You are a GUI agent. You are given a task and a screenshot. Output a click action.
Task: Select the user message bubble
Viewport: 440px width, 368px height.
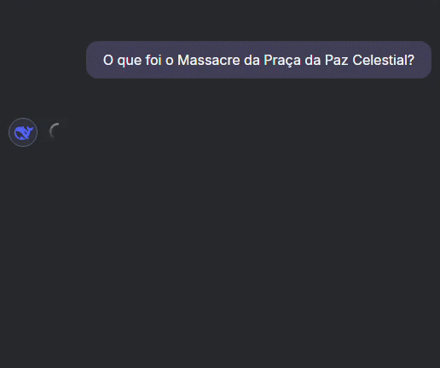tap(258, 60)
